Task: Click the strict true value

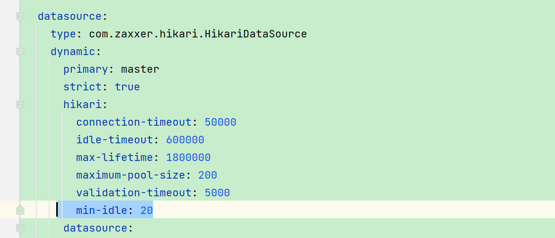Action: tap(127, 87)
